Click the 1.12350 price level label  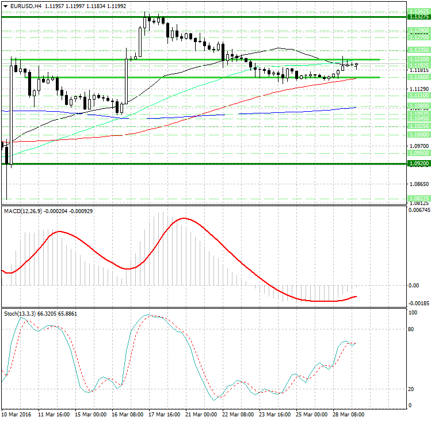point(419,50)
